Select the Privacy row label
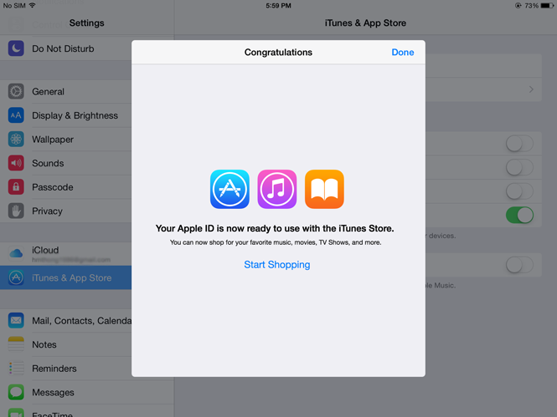This screenshot has width=557, height=417. coord(47,211)
